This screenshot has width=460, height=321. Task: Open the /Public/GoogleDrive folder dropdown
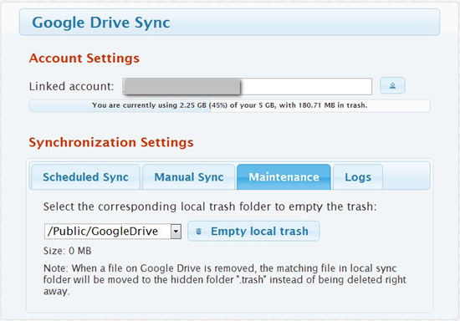pos(113,232)
